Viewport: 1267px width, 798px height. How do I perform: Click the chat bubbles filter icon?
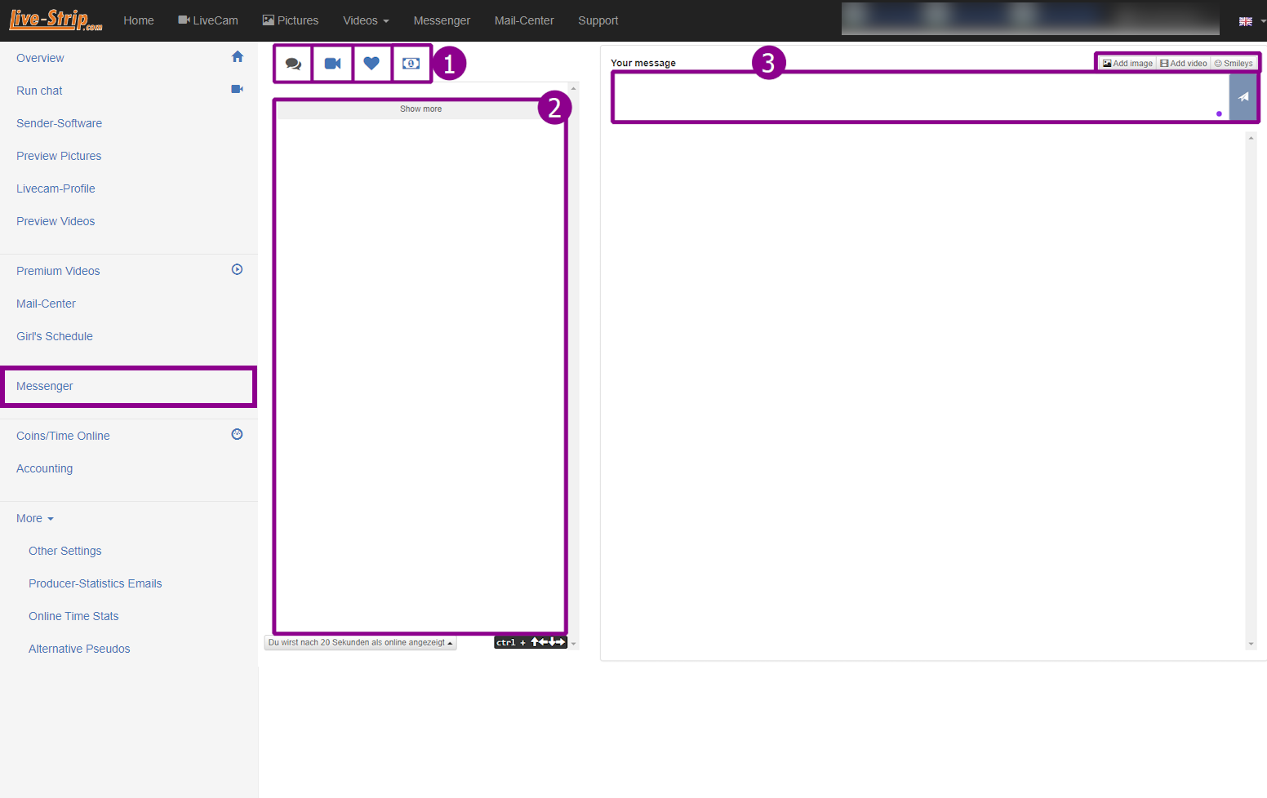[x=293, y=64]
